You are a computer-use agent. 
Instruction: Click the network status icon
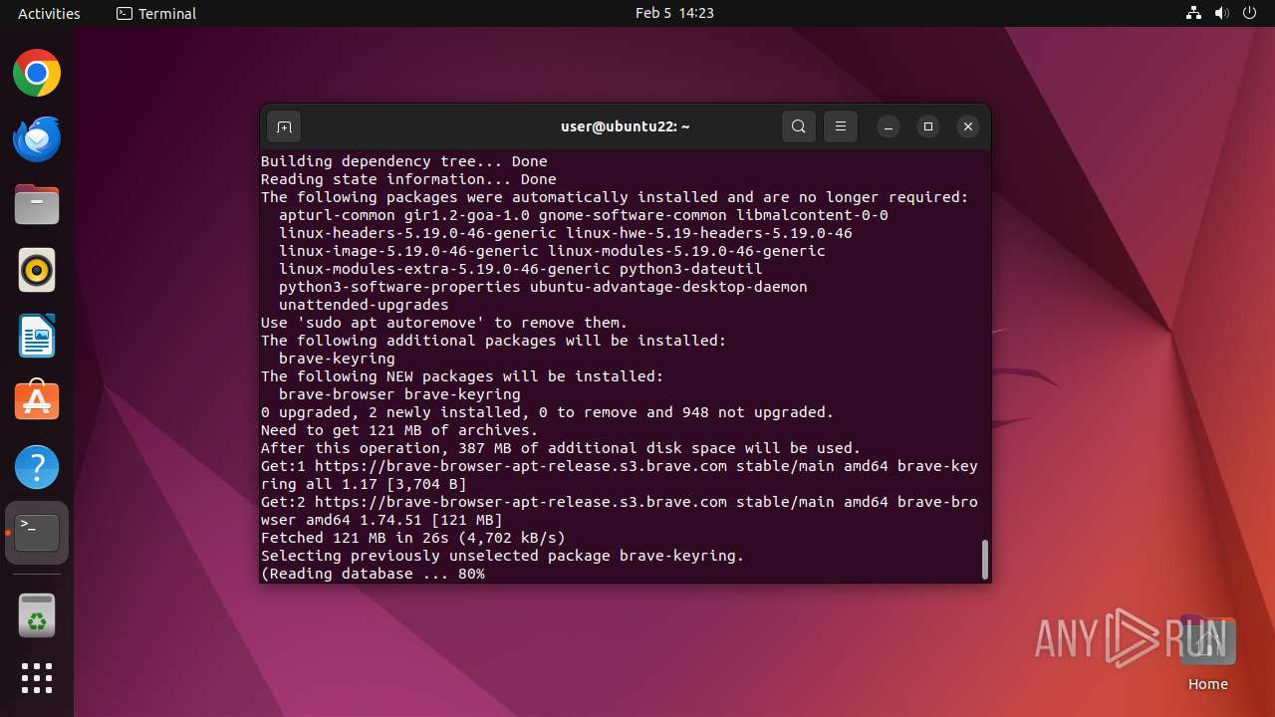pos(1194,13)
